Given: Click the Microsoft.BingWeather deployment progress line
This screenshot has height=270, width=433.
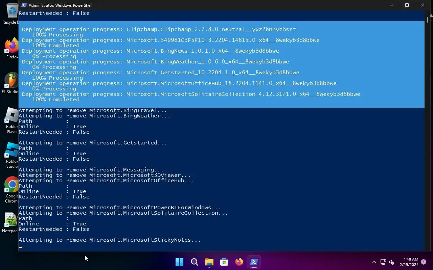Looking at the screenshot, I should tap(156, 62).
